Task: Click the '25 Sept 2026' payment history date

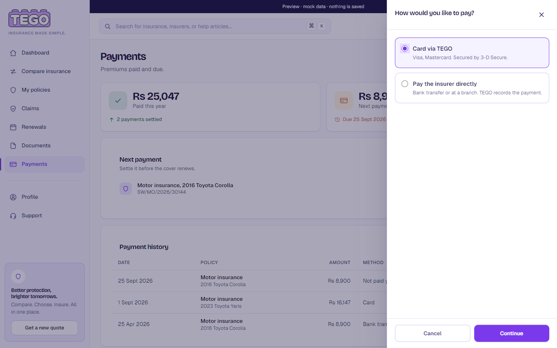Action: (135, 281)
